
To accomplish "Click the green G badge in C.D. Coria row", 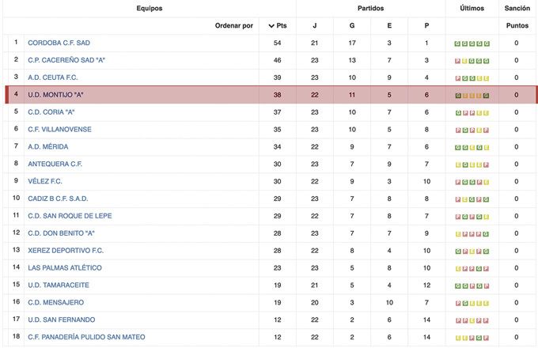I will pos(457,112).
